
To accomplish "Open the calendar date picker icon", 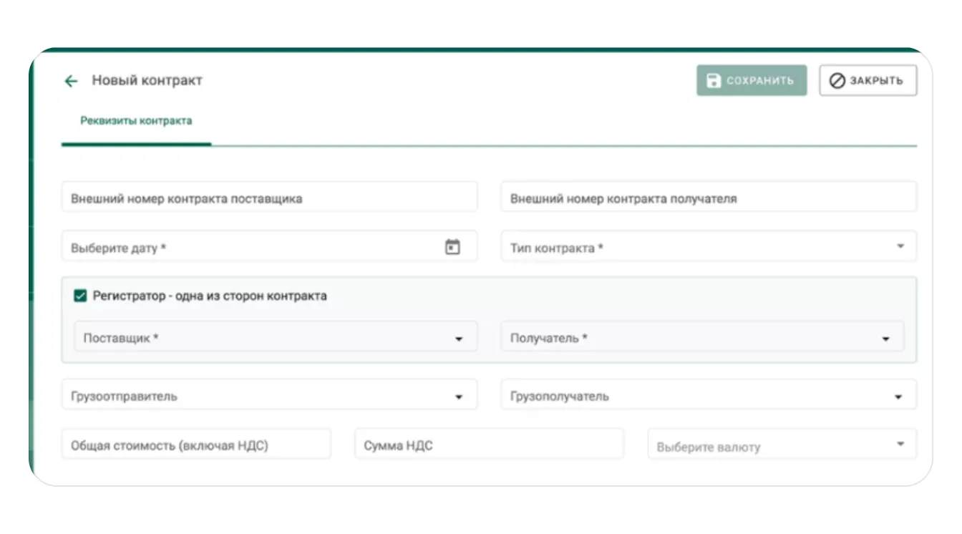I will pyautogui.click(x=452, y=247).
